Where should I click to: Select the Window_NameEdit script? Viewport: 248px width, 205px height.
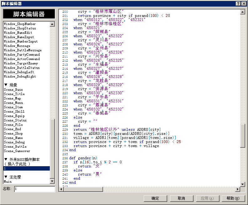coord(27,33)
